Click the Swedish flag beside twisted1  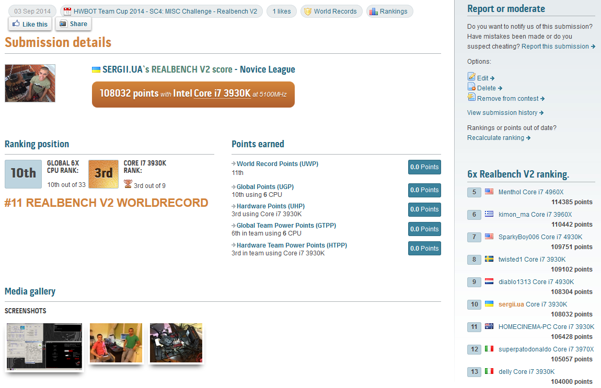[x=489, y=259]
